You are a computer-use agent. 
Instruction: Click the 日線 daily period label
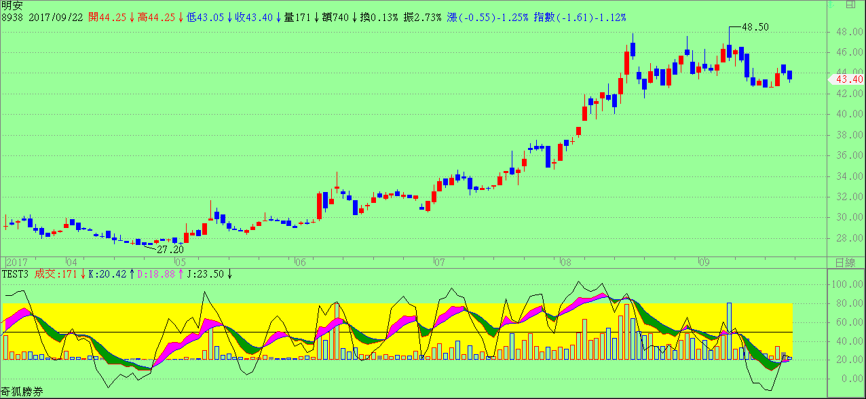[x=846, y=263]
